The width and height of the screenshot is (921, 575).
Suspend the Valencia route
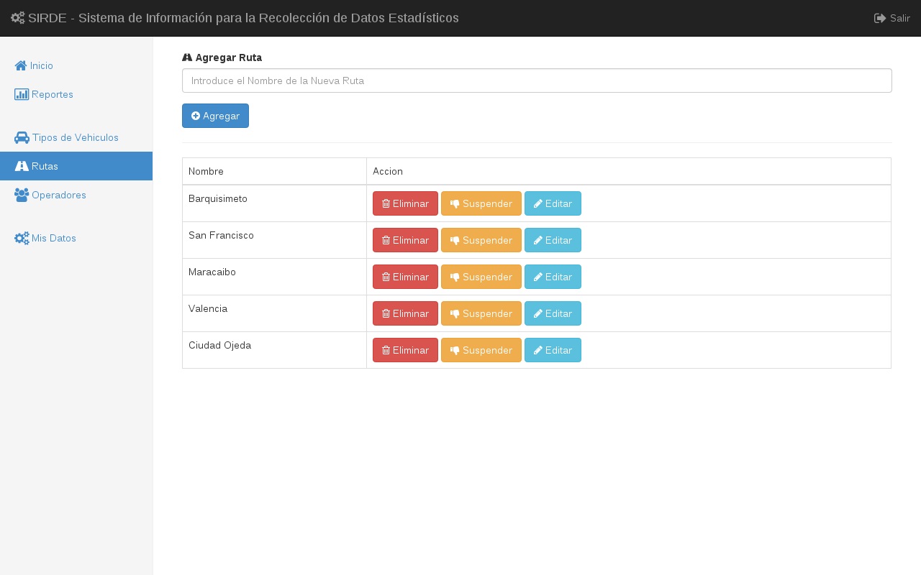481,313
